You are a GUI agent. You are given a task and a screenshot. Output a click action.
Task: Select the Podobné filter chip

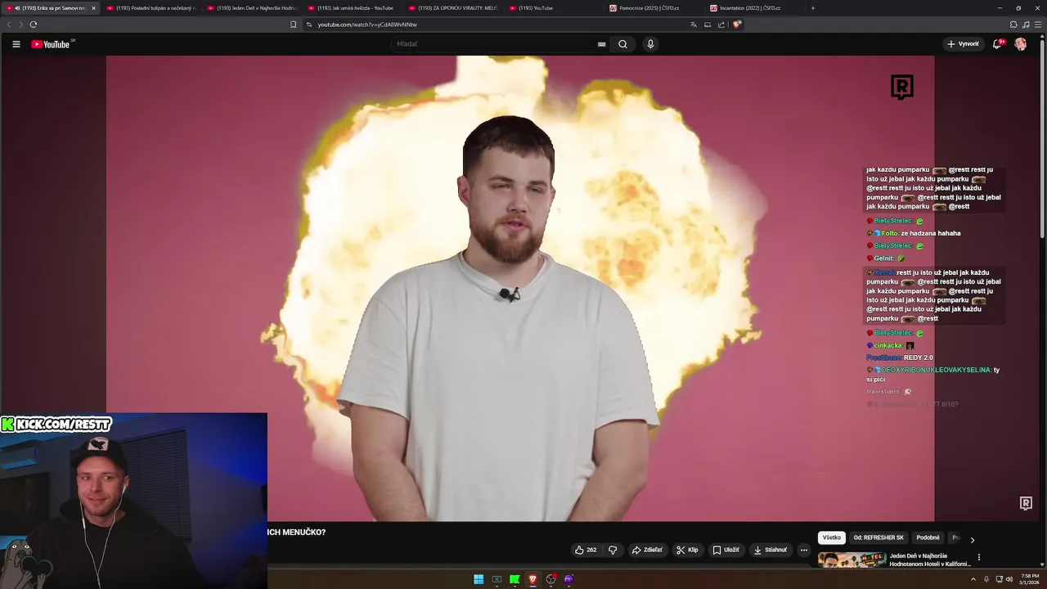point(928,537)
